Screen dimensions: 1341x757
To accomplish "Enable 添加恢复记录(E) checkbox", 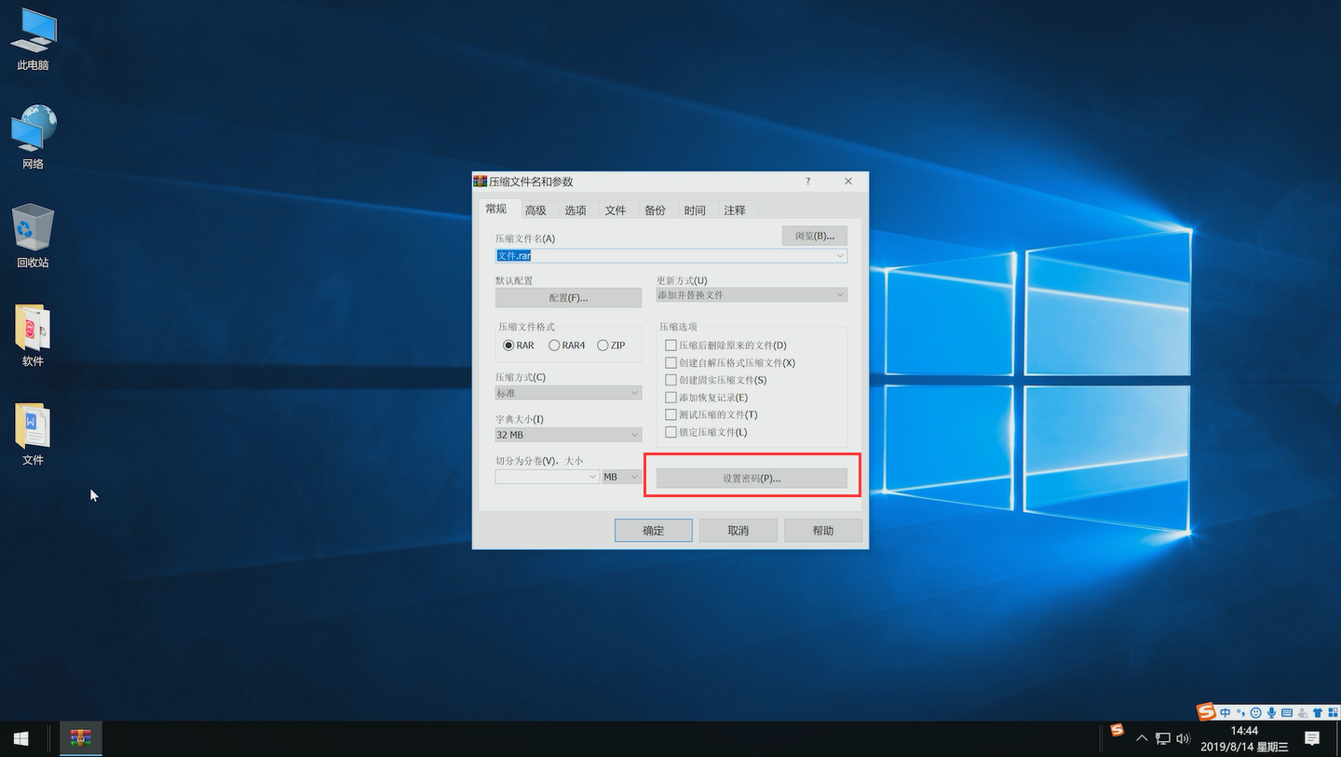I will (670, 398).
